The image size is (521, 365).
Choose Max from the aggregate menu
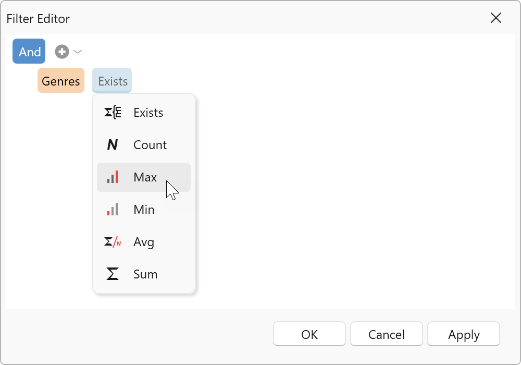point(145,177)
